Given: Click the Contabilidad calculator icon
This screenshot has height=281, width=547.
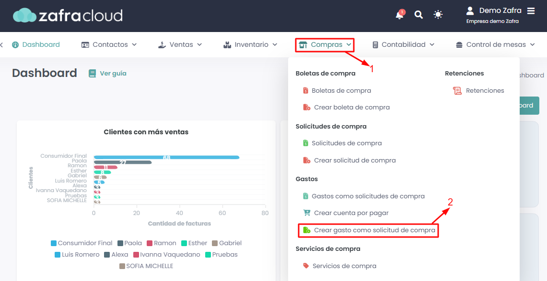Looking at the screenshot, I should (x=375, y=44).
